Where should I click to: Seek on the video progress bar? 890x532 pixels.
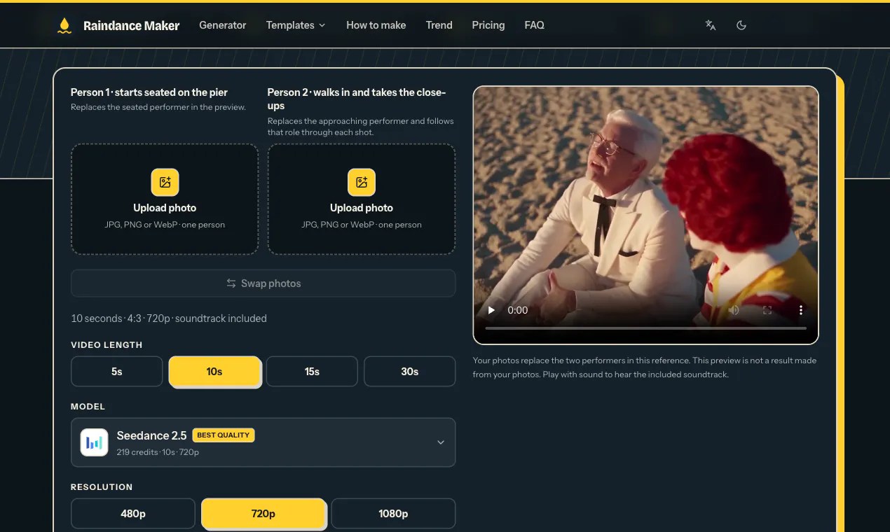[x=646, y=328]
